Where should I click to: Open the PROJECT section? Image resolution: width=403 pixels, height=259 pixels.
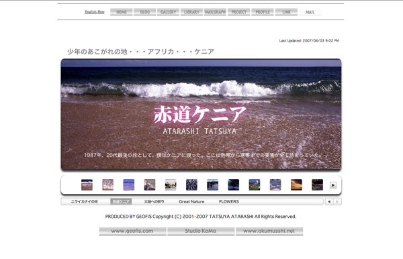point(238,12)
